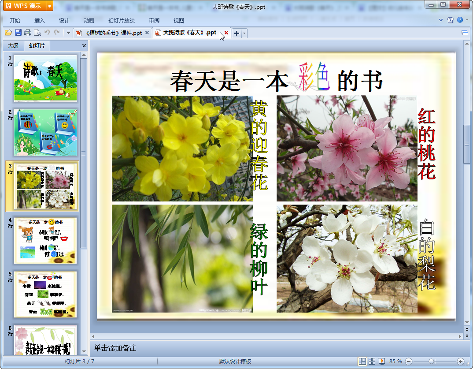Image resolution: width=473 pixels, height=369 pixels.
Task: Select slide 4 thumbnail in panel
Action: (x=45, y=240)
